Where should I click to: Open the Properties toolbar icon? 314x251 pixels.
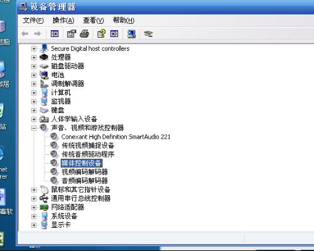(x=72, y=34)
